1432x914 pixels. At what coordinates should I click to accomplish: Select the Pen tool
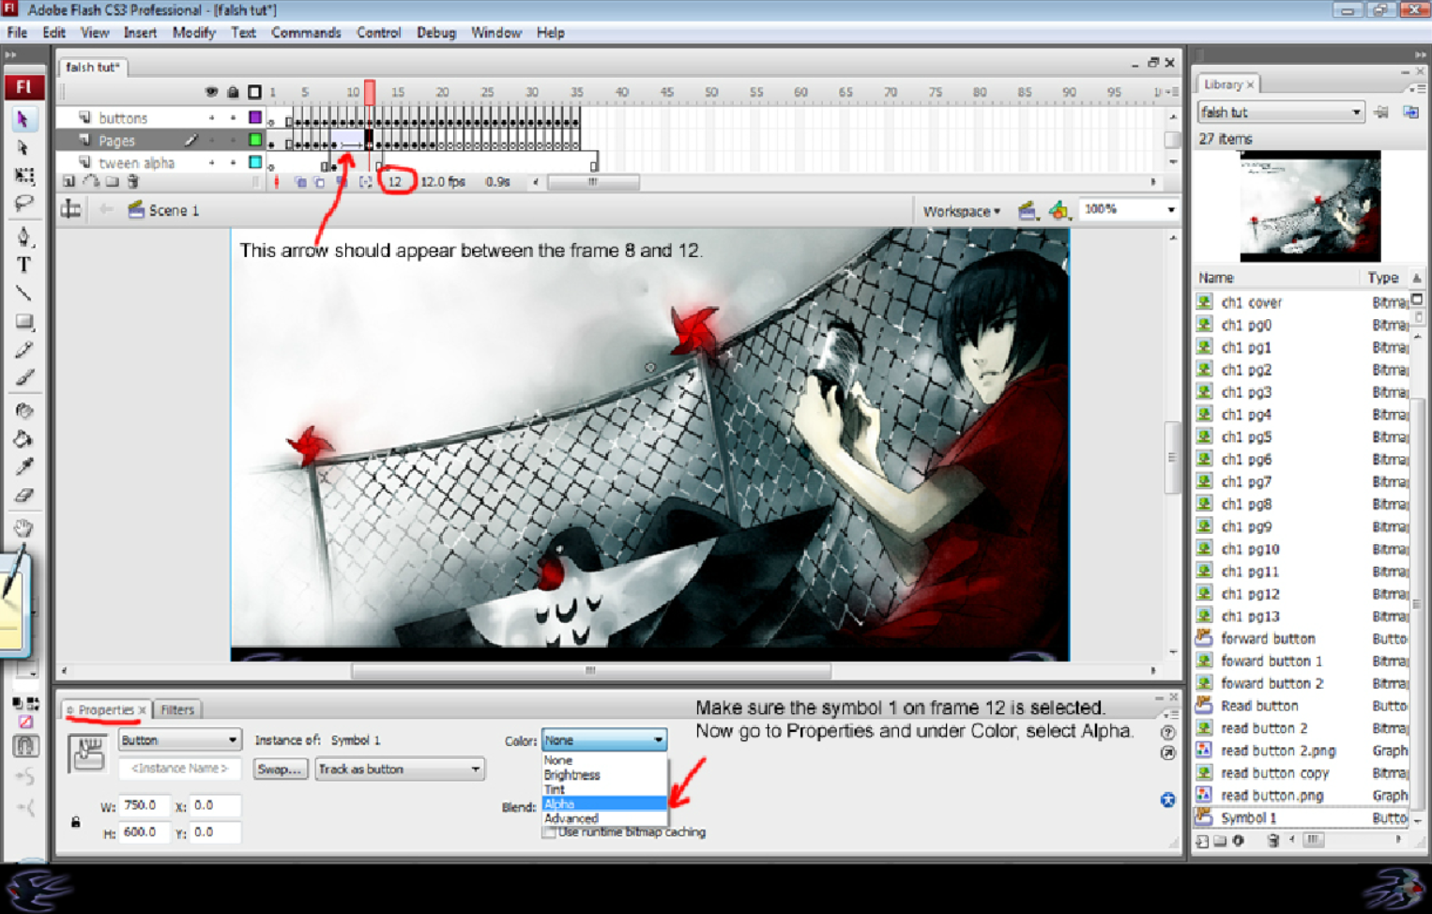[23, 236]
